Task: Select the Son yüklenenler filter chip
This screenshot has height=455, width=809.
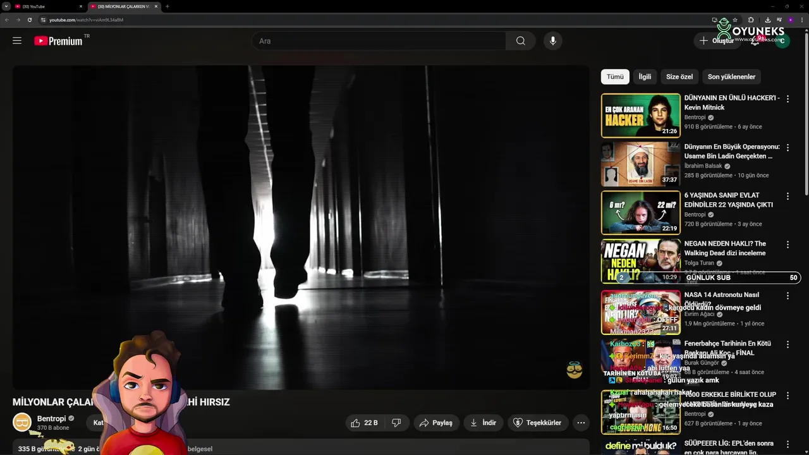Action: [731, 76]
